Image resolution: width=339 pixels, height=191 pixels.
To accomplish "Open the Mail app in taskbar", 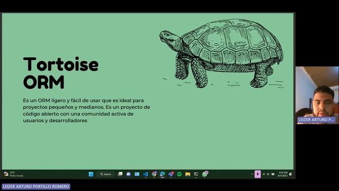I will click(137, 174).
